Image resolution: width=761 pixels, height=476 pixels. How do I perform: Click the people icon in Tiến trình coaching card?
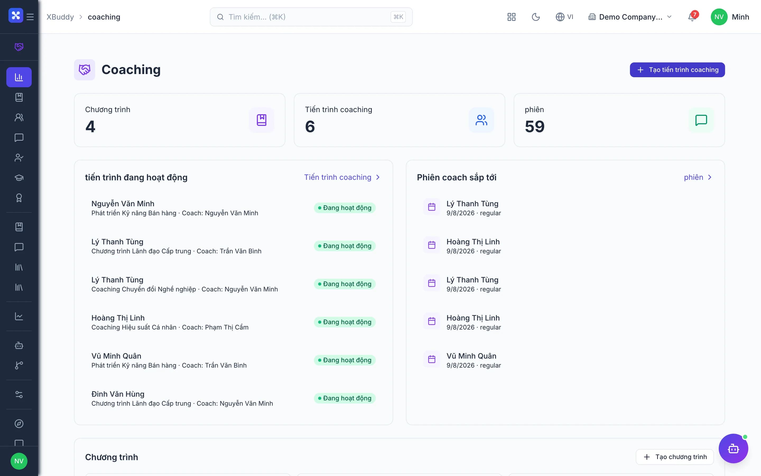pyautogui.click(x=481, y=120)
